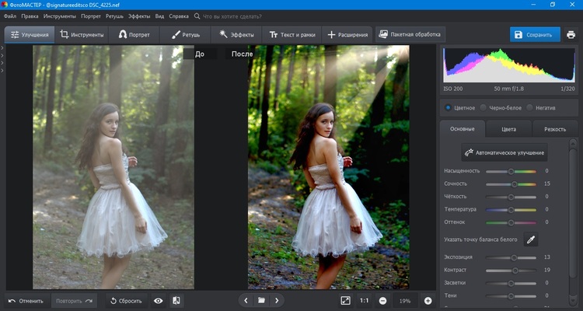Click the Автоматическое улучшение button
The image size is (583, 311).
[505, 152]
